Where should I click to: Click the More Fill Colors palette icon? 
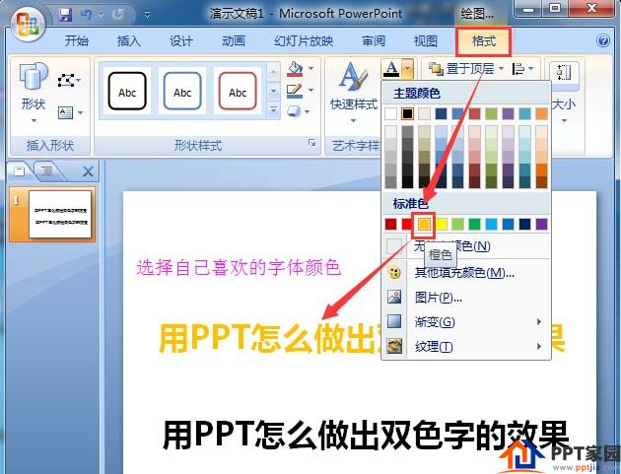point(394,273)
